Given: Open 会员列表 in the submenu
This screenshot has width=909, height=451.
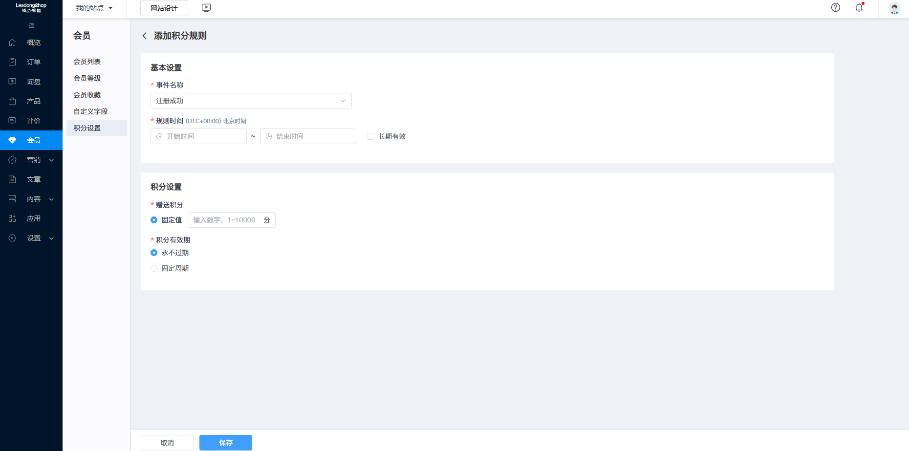Looking at the screenshot, I should 87,62.
